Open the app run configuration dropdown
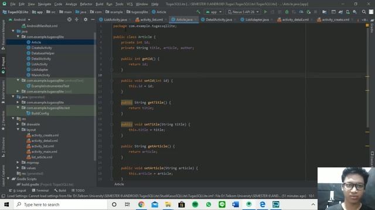Viewport: 375px width, 210px height. [x=214, y=12]
